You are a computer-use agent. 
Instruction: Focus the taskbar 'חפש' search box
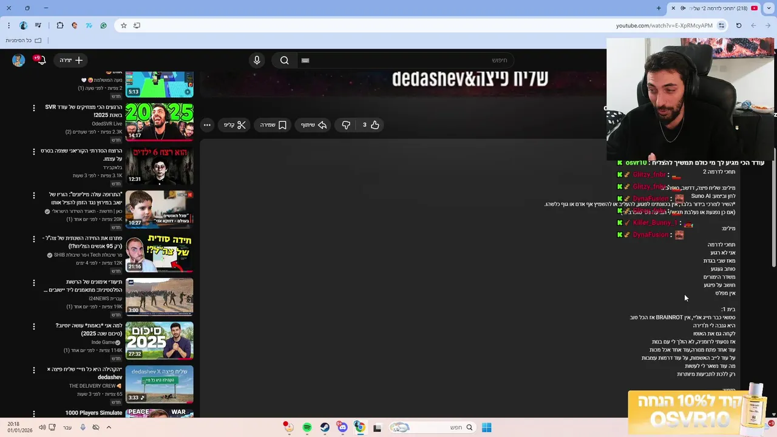click(432, 427)
